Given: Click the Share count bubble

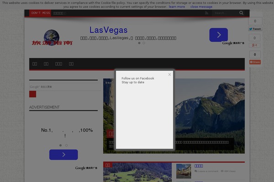Looking at the screenshot, I should click(255, 55).
